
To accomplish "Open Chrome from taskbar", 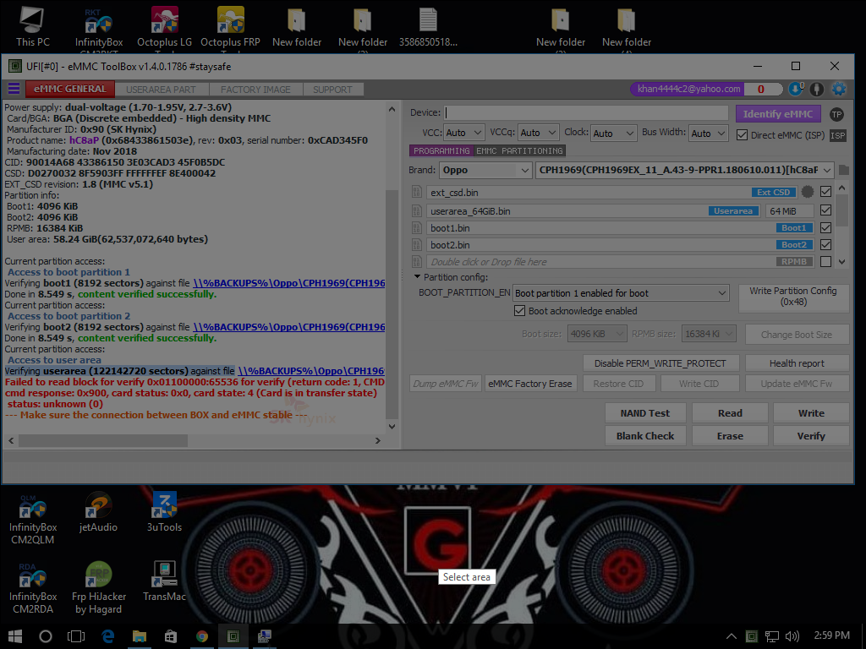I will pos(202,636).
